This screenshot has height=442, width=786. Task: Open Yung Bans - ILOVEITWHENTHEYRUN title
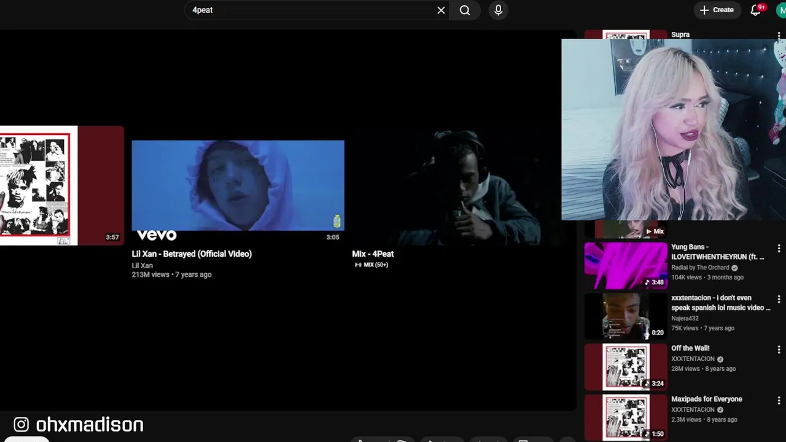click(717, 252)
